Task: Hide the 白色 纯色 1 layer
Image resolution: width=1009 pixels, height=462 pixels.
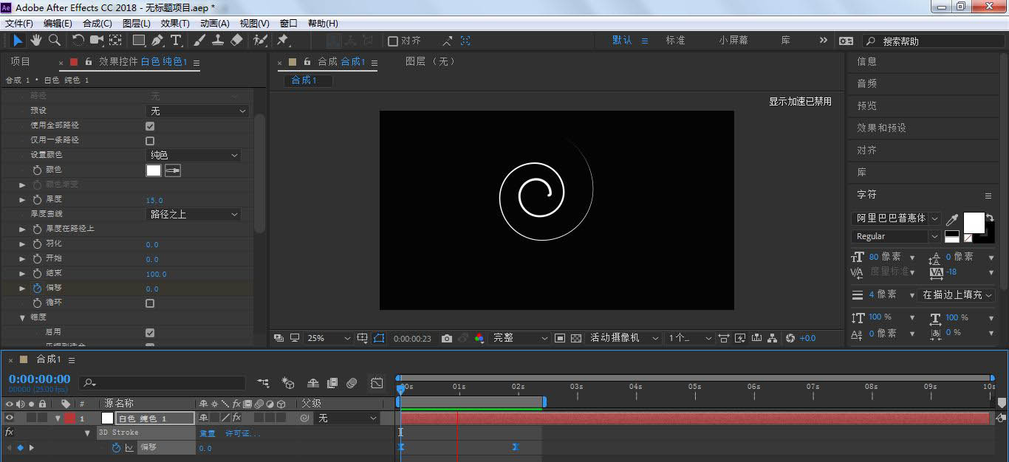Action: (10, 418)
